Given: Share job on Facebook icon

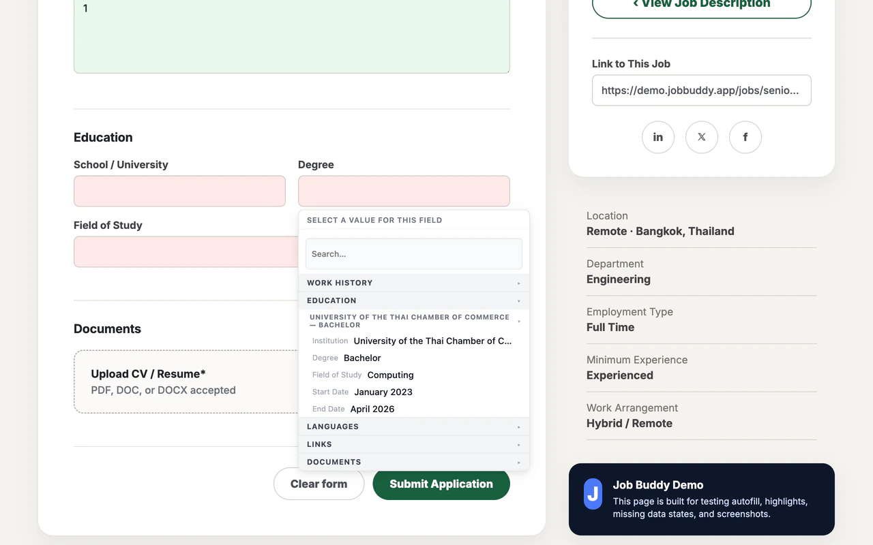Looking at the screenshot, I should [x=745, y=137].
